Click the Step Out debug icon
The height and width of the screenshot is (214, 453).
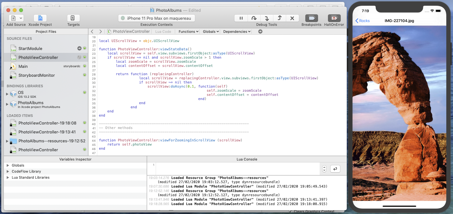[x=279, y=18]
